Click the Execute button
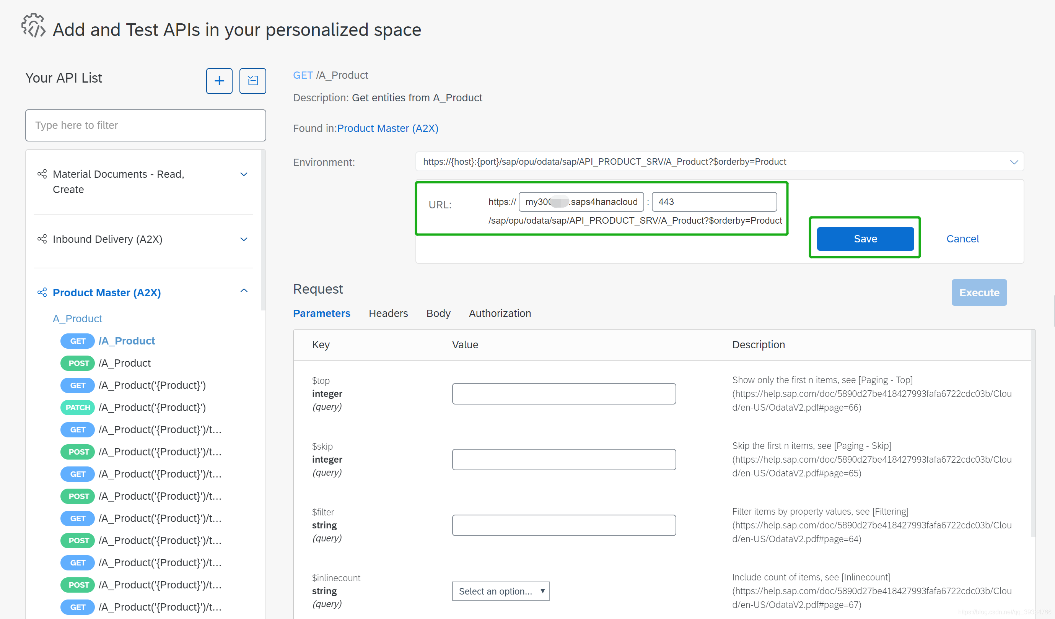1055x619 pixels. [978, 292]
